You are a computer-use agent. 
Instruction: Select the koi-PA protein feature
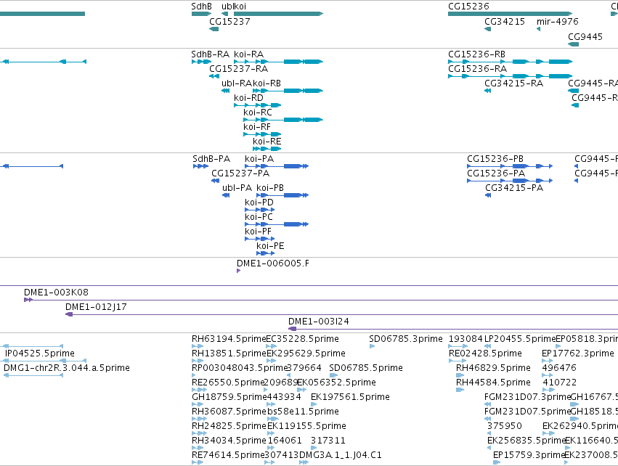277,166
